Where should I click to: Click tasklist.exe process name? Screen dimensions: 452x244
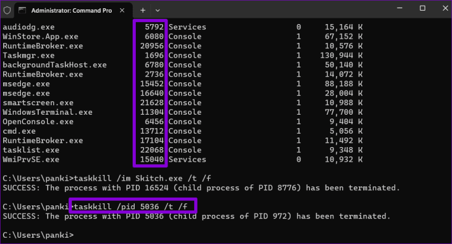(31, 150)
